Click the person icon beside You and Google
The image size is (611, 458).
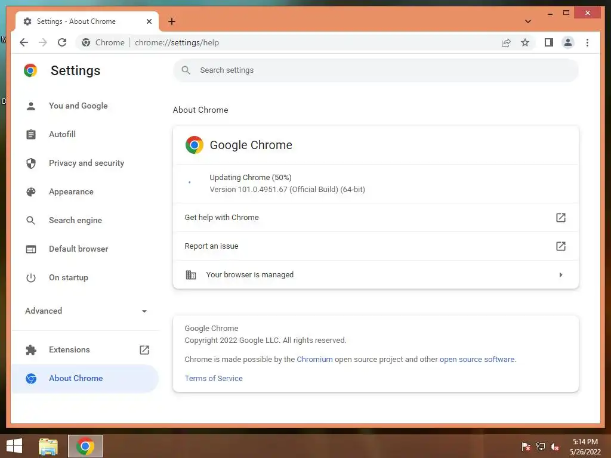(x=31, y=106)
